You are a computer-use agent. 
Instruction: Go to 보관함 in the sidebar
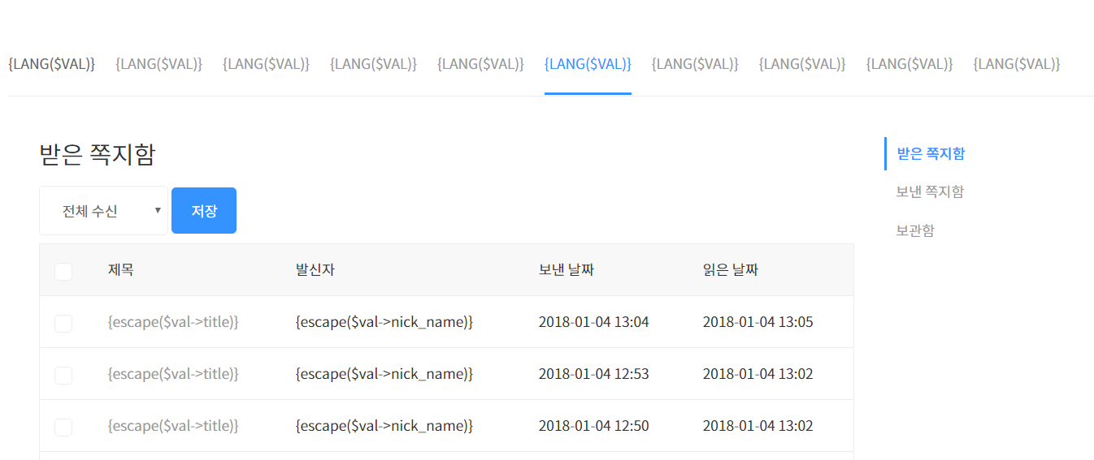pos(915,230)
